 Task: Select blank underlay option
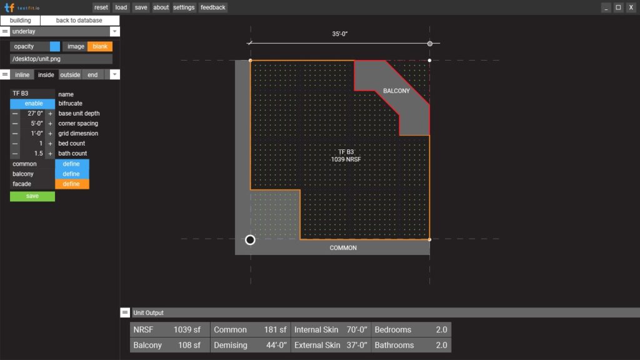tap(99, 46)
